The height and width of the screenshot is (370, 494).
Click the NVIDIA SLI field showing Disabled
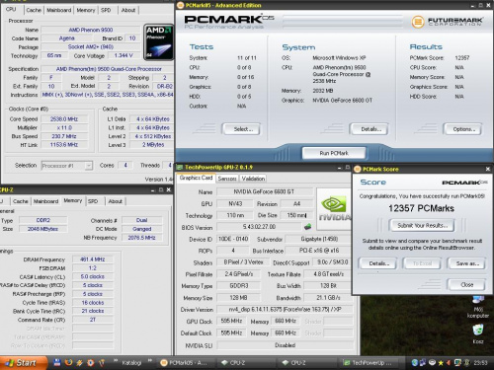point(285,345)
